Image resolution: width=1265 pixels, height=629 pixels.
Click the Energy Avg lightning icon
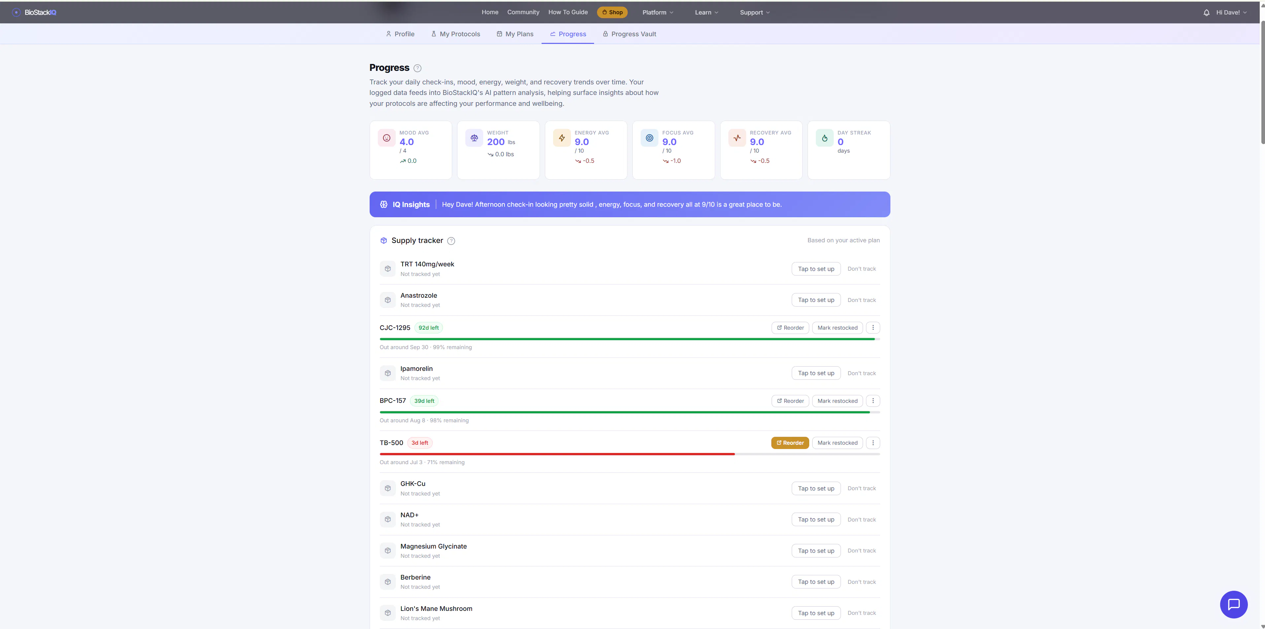[562, 138]
